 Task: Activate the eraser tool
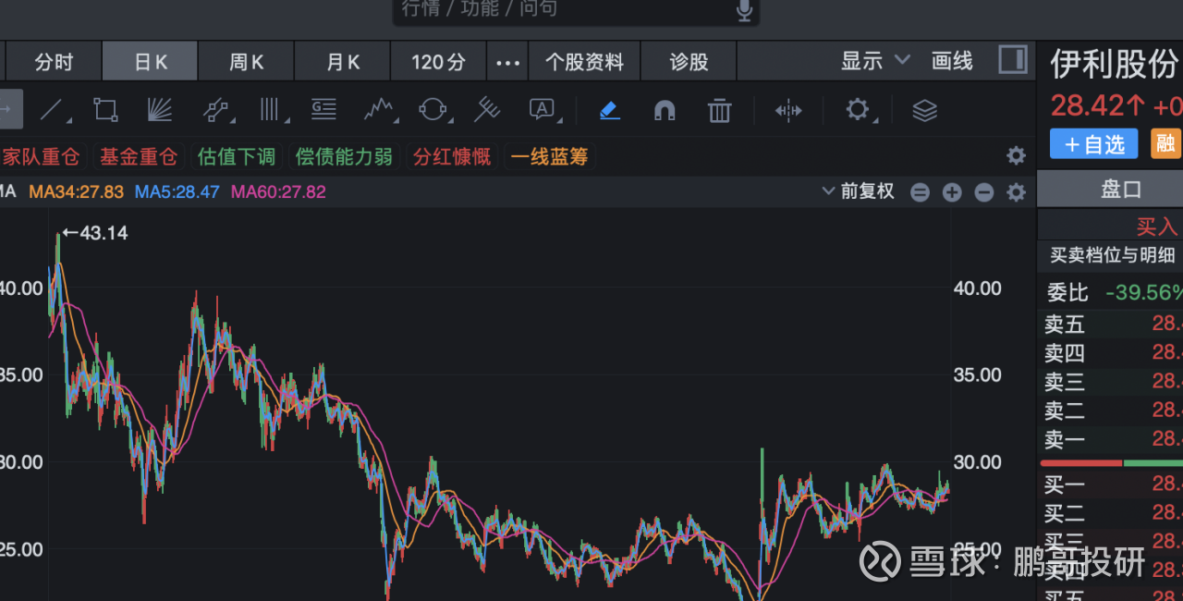coord(609,111)
